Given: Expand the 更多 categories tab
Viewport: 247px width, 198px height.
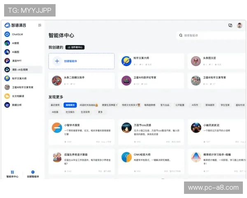Looking at the screenshot, I should pyautogui.click(x=100, y=112).
